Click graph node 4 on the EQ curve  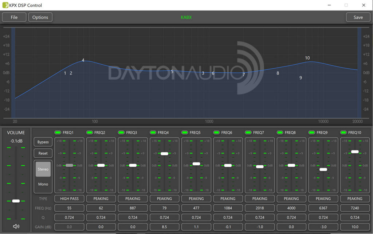[x=83, y=60]
